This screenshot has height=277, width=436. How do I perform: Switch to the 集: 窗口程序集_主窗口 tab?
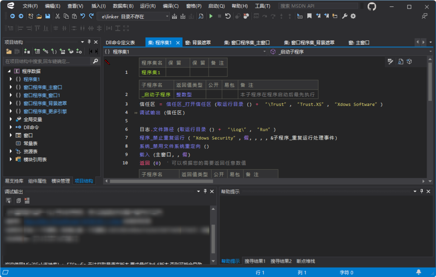pos(247,43)
